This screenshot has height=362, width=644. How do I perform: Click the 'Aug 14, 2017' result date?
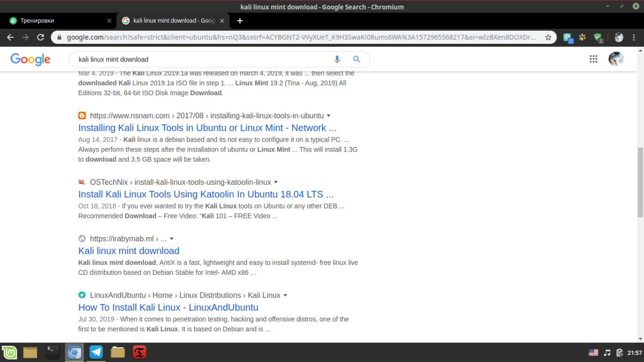pyautogui.click(x=98, y=139)
